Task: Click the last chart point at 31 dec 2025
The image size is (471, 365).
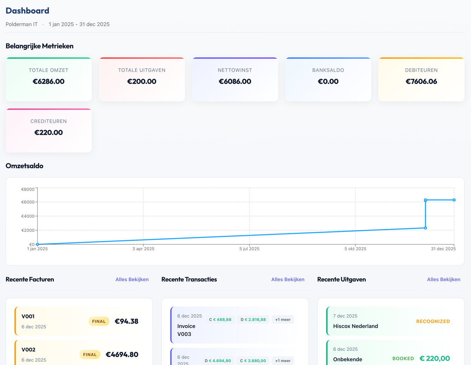Action: [x=454, y=200]
